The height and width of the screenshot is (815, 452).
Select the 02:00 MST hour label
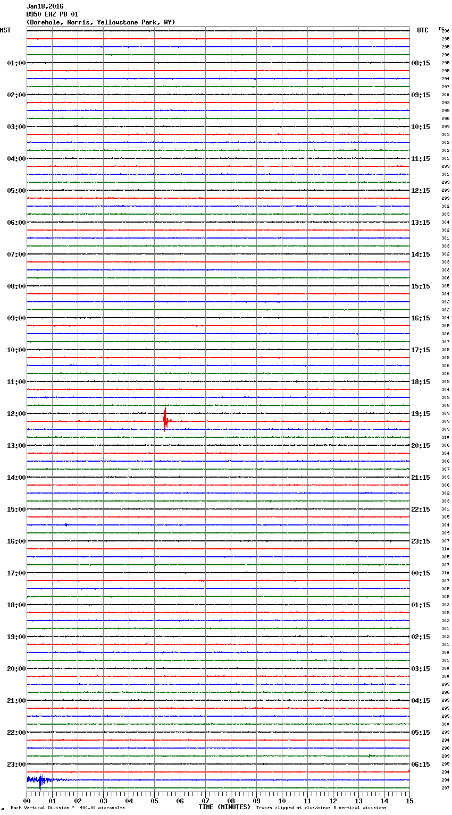[16, 95]
